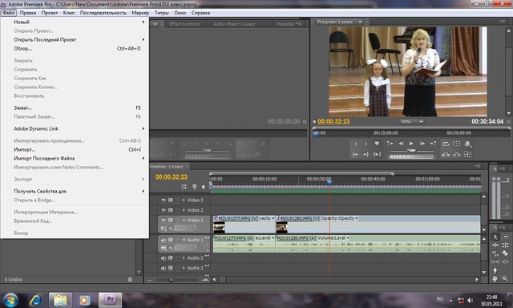
Task: Select the Slip tool
Action: pos(495,261)
